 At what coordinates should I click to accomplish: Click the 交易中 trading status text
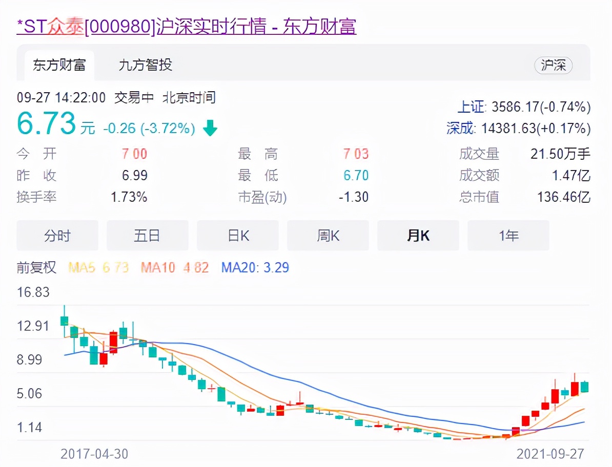point(134,97)
